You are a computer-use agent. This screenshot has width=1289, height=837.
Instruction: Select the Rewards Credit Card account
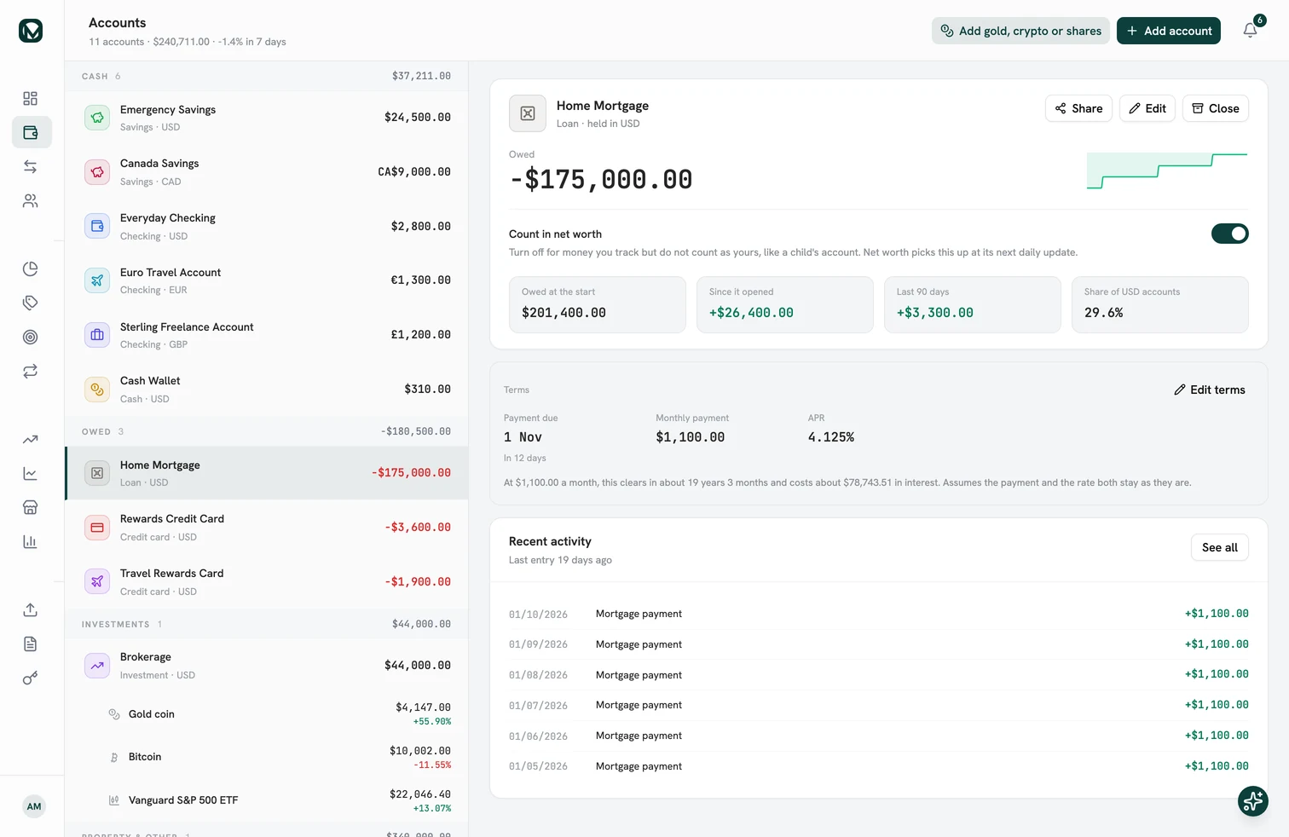267,528
